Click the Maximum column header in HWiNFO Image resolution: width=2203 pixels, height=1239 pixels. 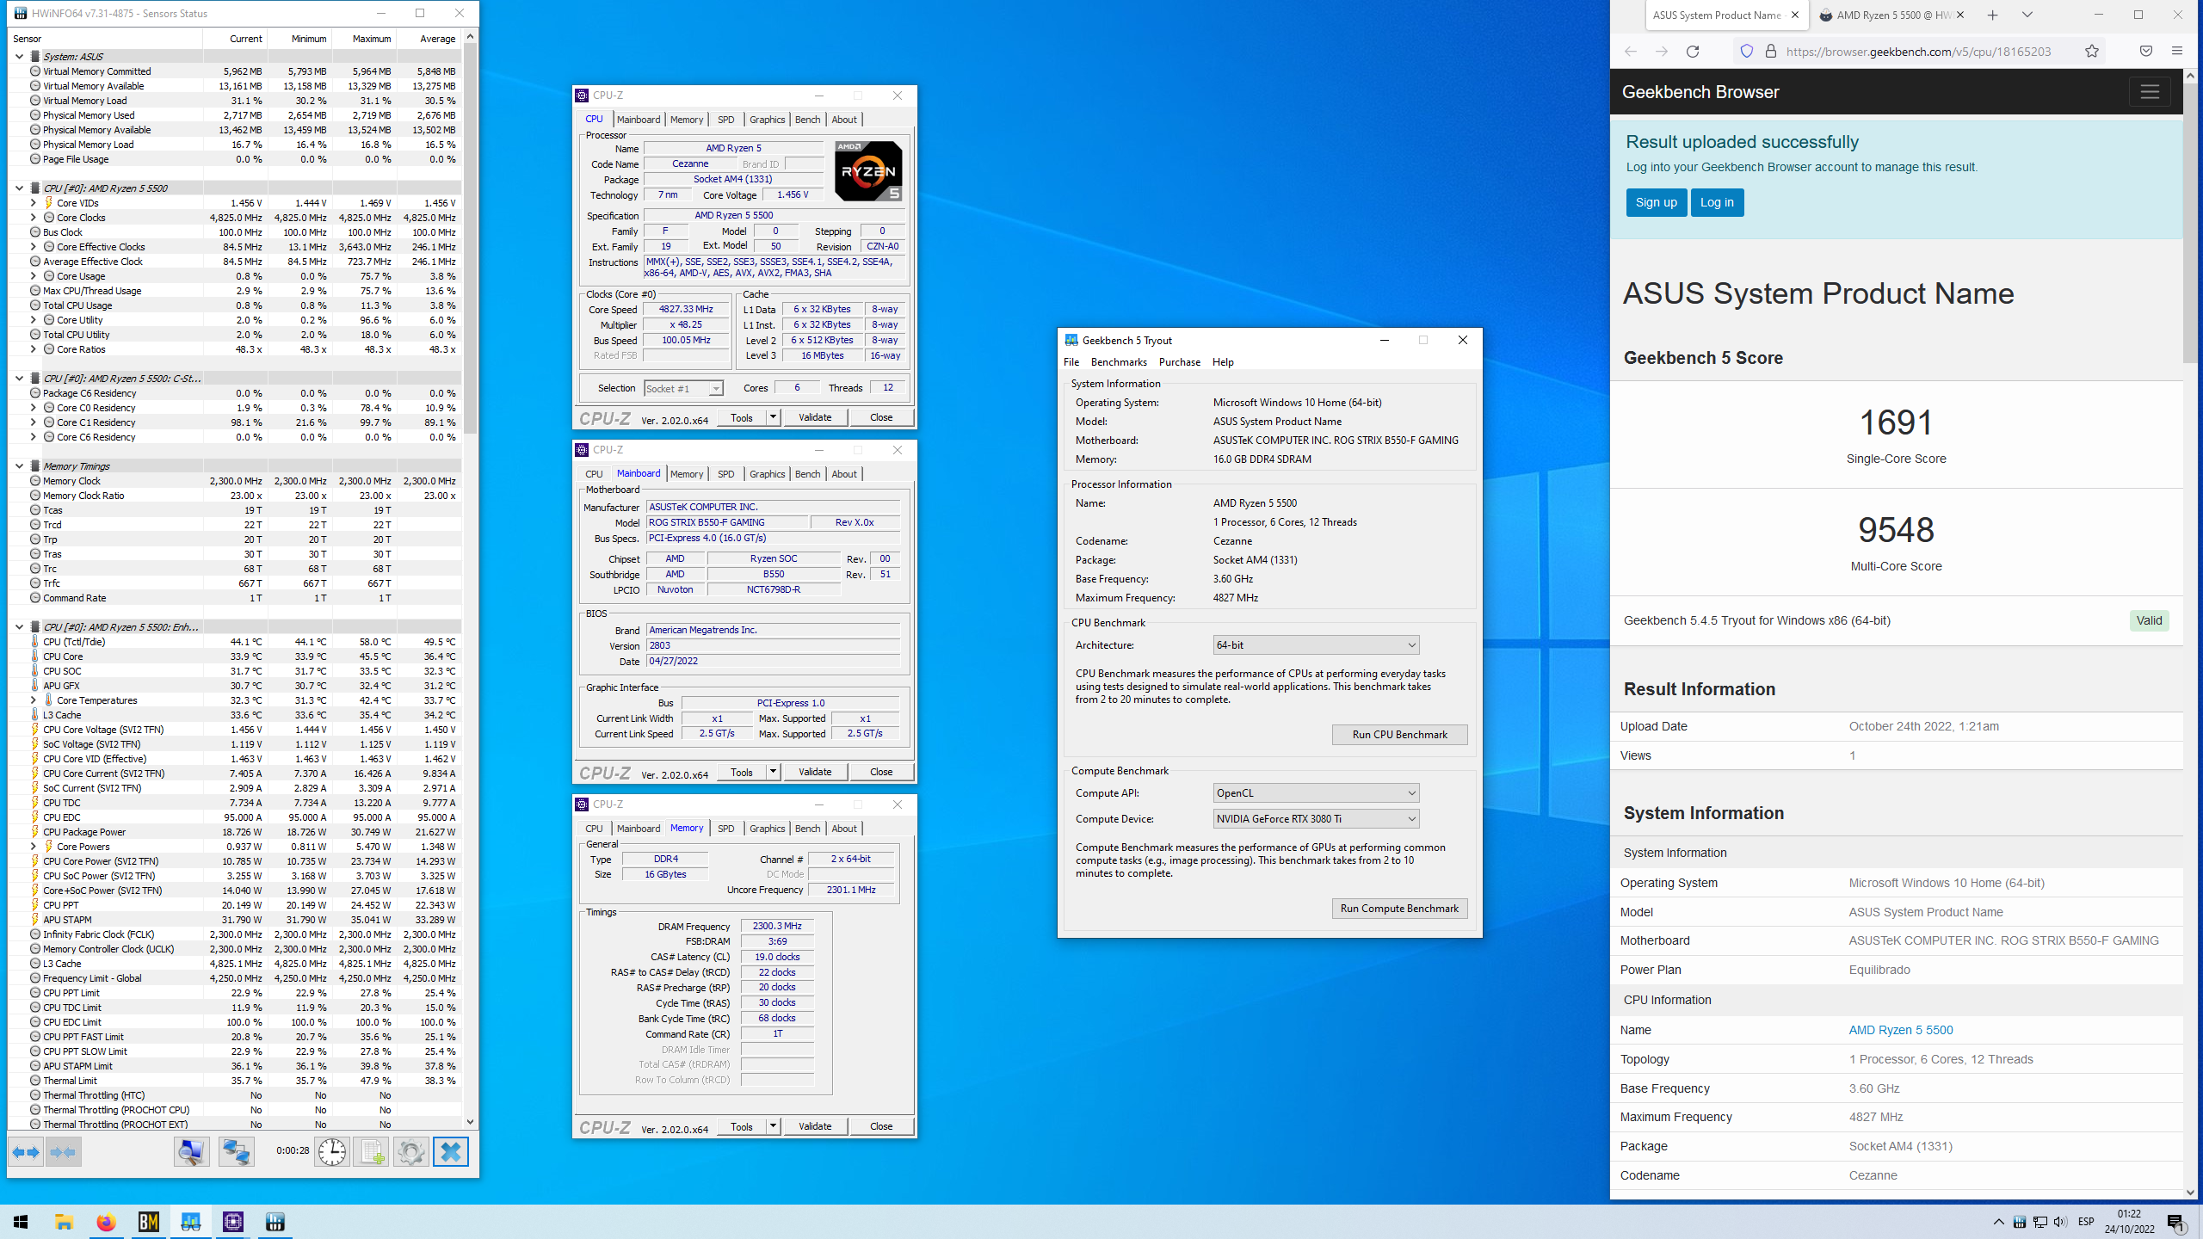[x=365, y=39]
